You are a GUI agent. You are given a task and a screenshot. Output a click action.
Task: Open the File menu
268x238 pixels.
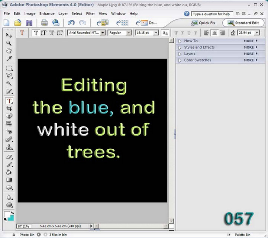pyautogui.click(x=7, y=13)
